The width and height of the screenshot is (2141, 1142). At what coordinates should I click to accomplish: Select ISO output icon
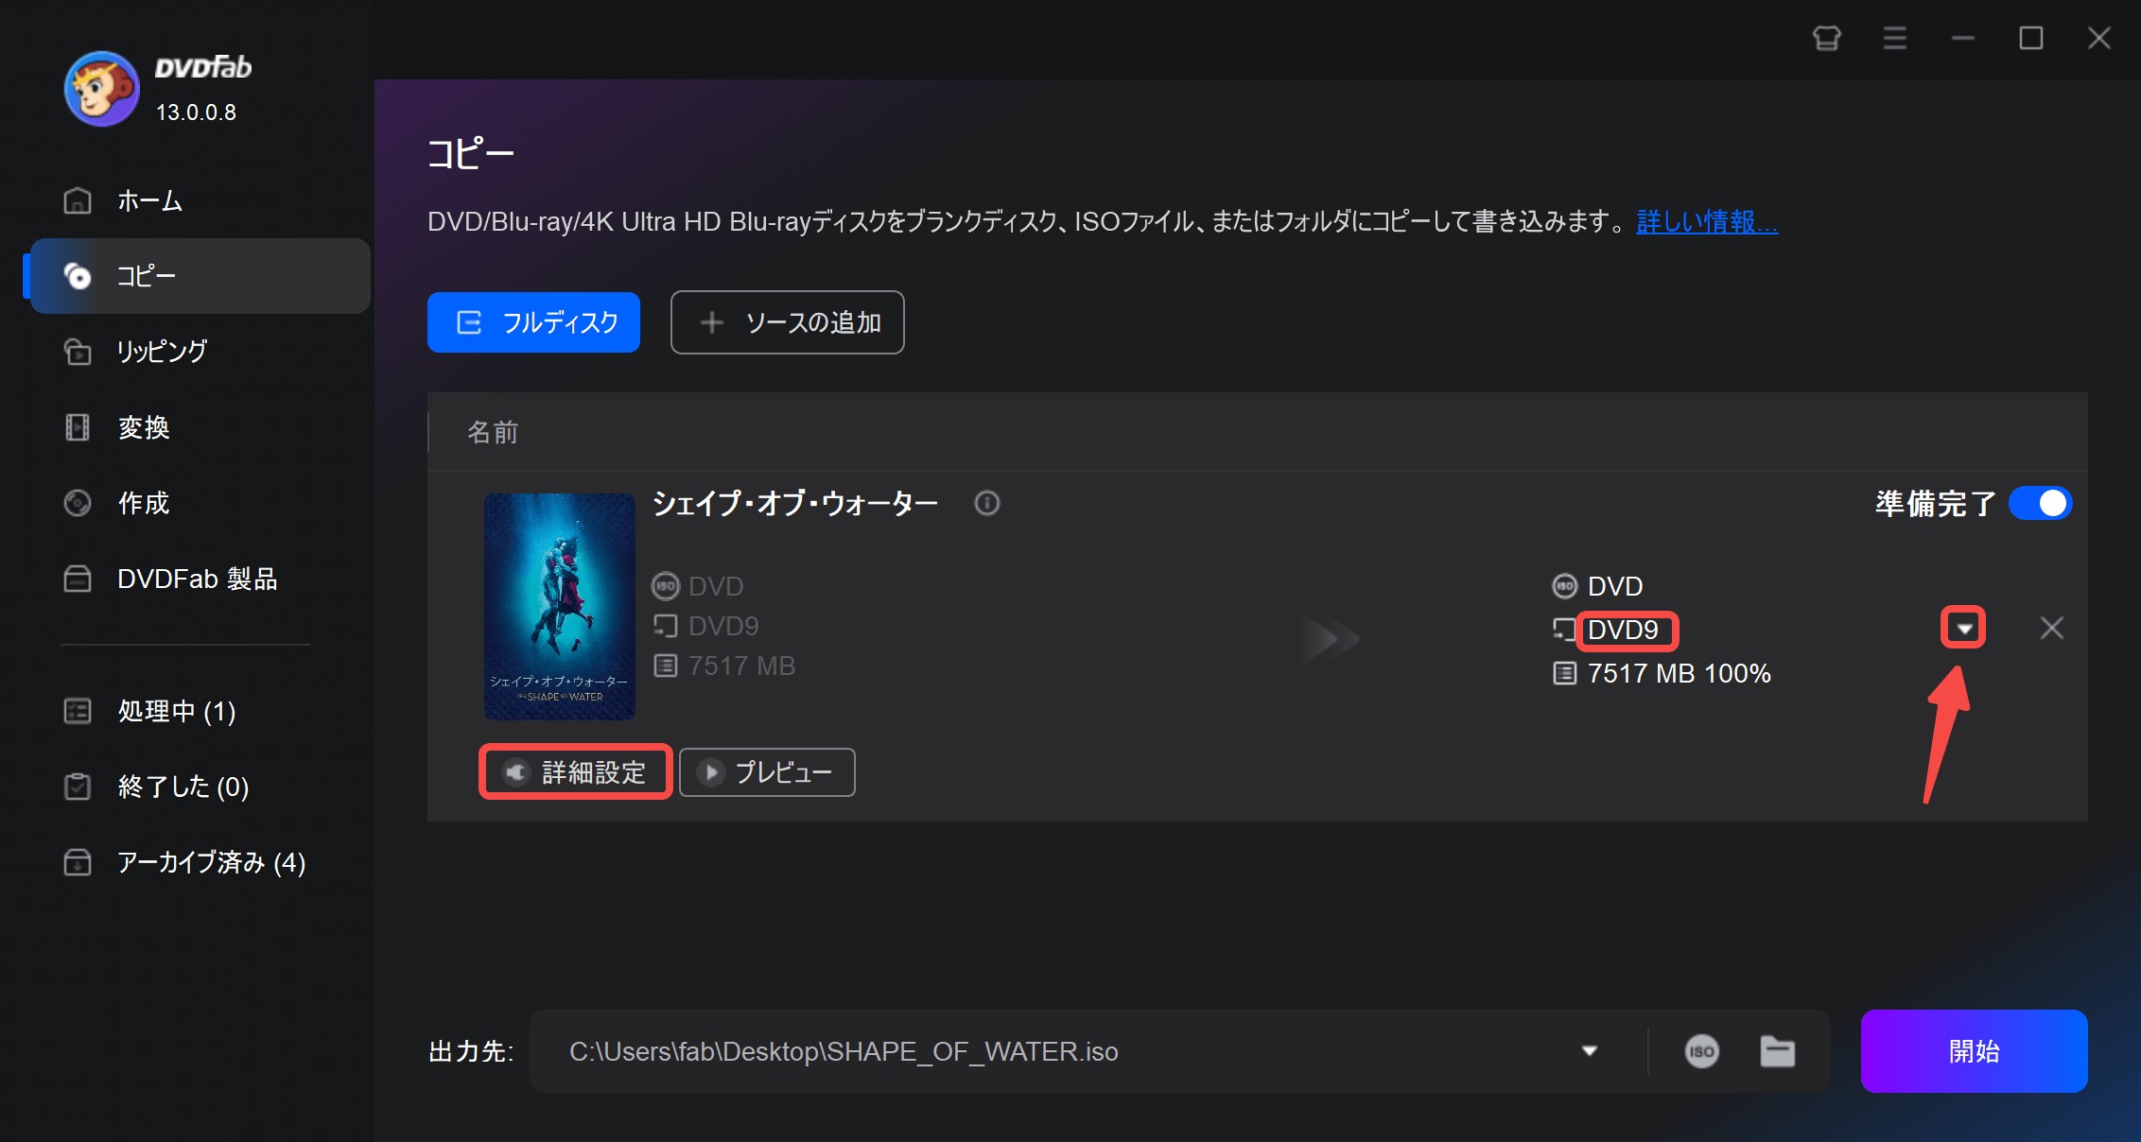click(x=1701, y=1051)
